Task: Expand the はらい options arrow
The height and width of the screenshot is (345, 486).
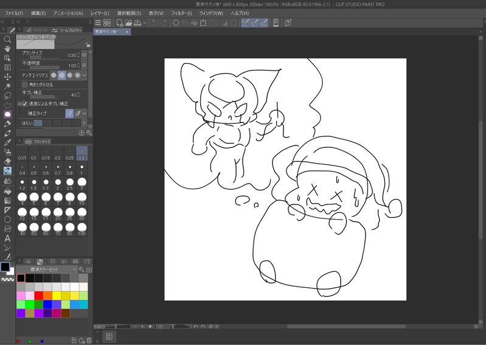Action: (84, 123)
